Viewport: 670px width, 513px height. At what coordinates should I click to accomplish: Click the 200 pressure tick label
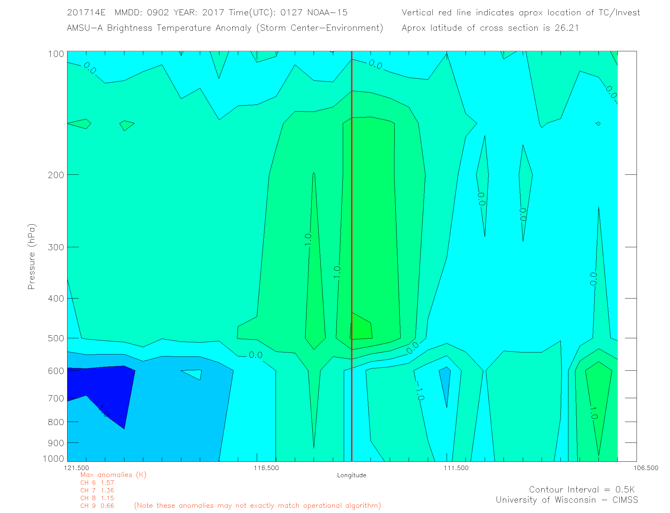pyautogui.click(x=56, y=175)
